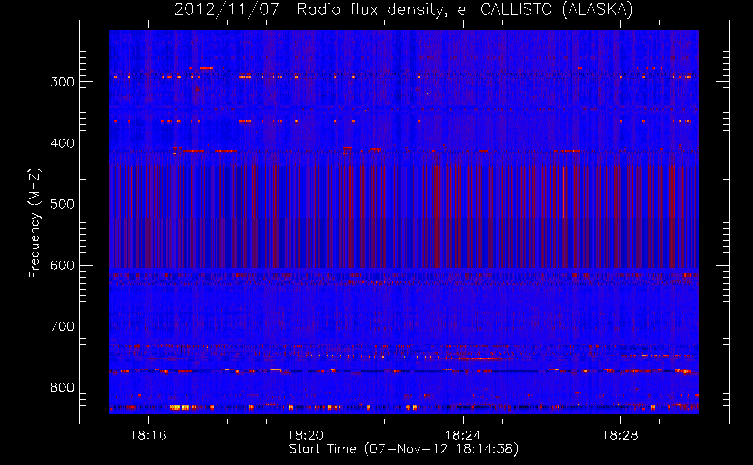This screenshot has height=465, width=753.
Task: Click the 400 frequency tick label
Action: coord(62,143)
